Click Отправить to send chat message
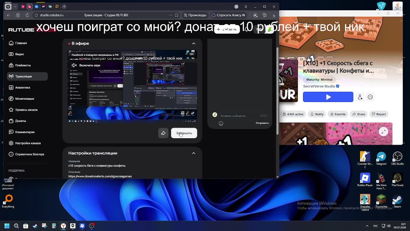This screenshot has height=231, width=410. (x=262, y=123)
